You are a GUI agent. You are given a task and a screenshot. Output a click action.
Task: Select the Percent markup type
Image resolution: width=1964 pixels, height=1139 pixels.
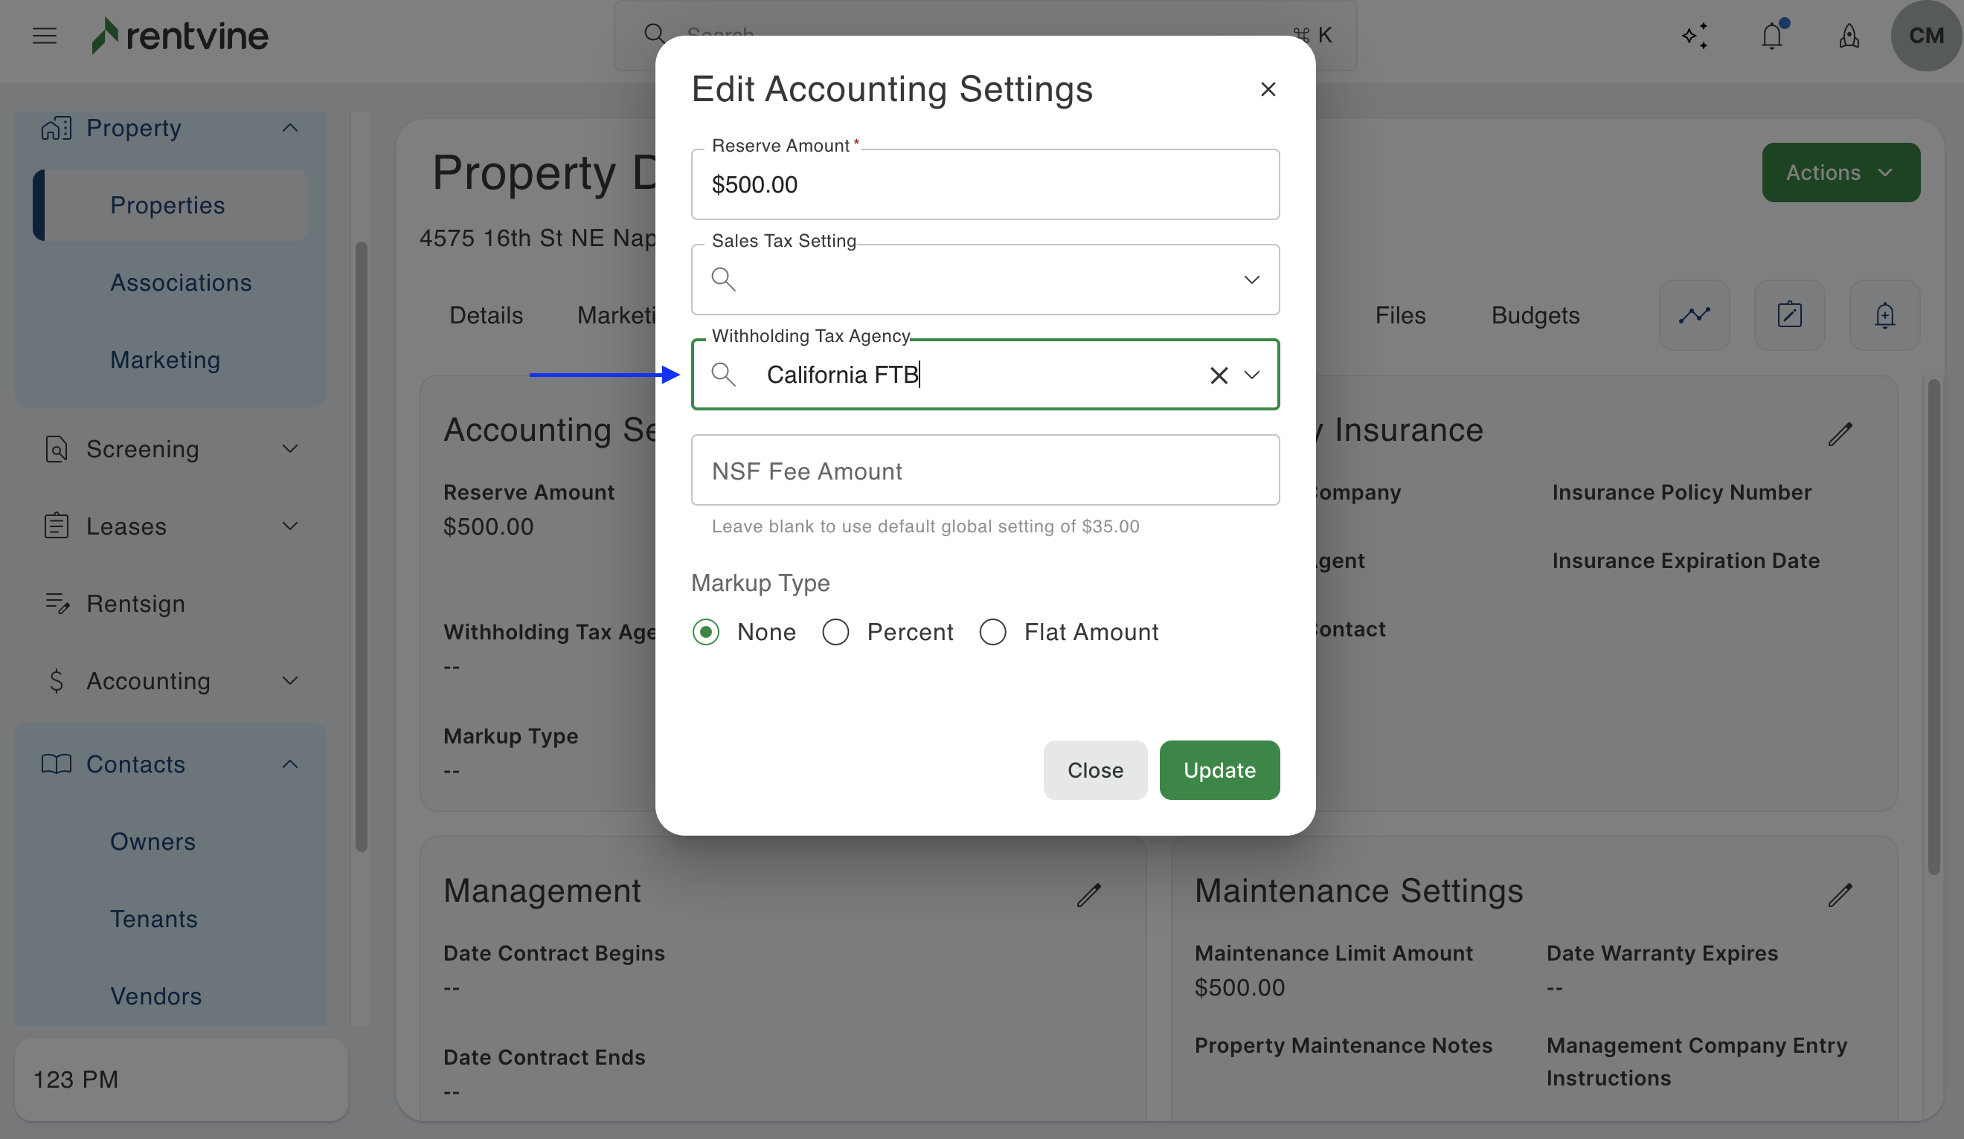click(x=835, y=632)
